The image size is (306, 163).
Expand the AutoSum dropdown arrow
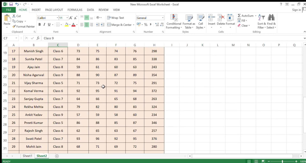[256, 16]
